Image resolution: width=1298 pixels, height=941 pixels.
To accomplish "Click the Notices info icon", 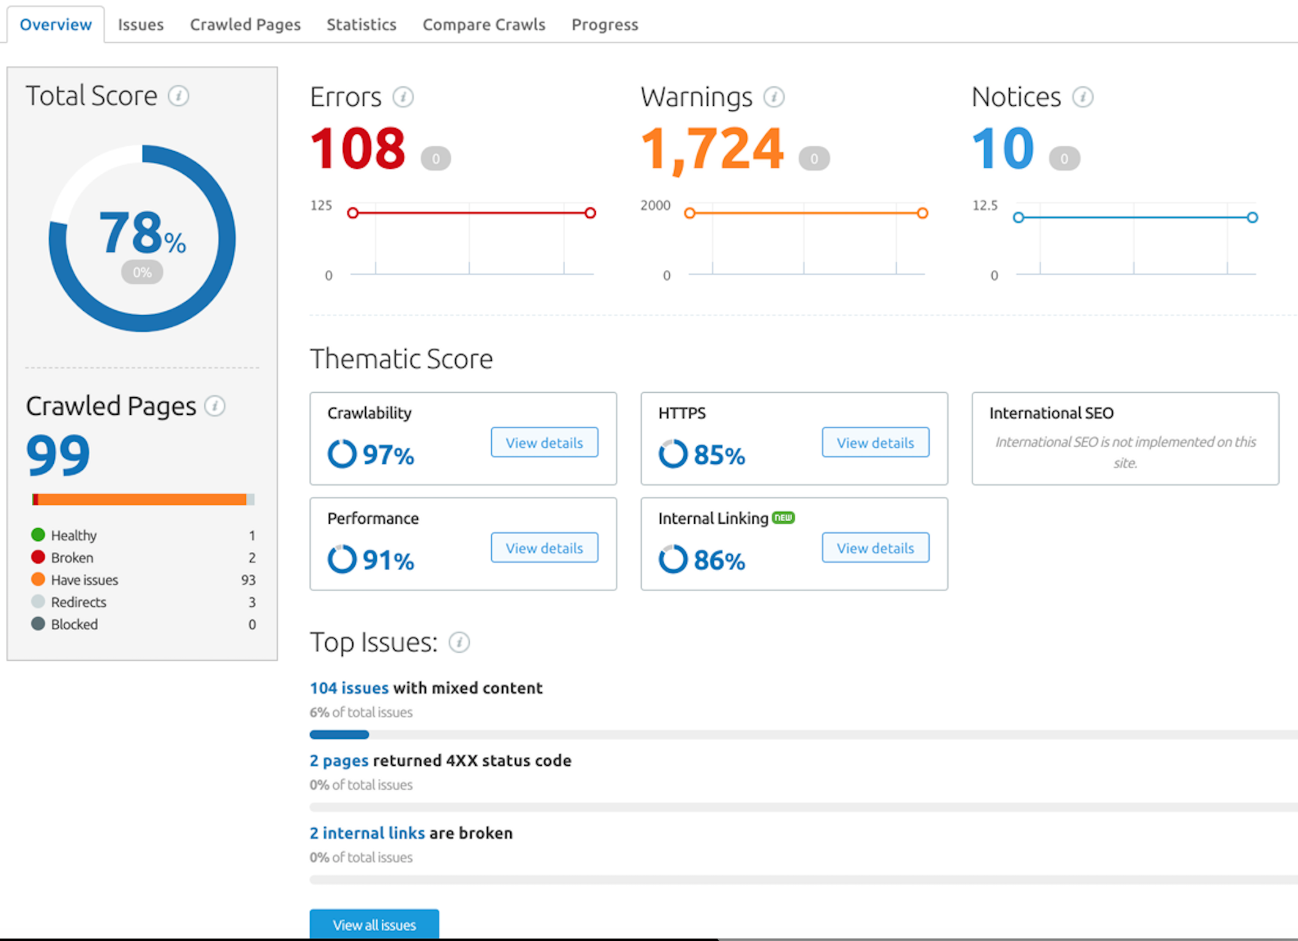I will coord(1083,97).
